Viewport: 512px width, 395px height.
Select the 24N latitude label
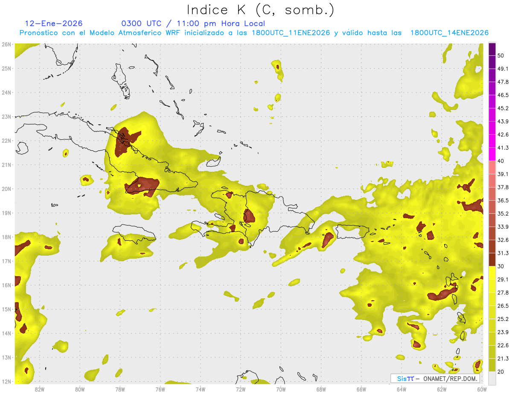click(6, 92)
